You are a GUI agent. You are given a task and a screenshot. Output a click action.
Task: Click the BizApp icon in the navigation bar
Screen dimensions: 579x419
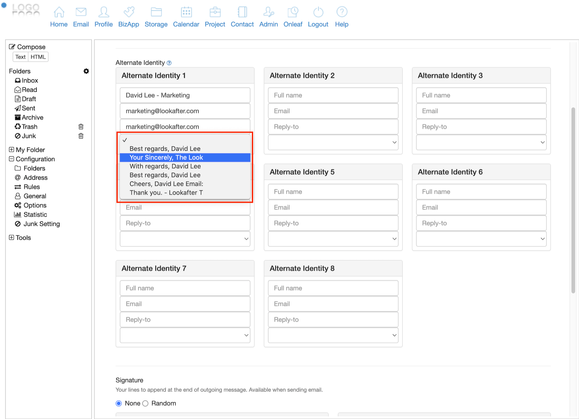pos(128,12)
